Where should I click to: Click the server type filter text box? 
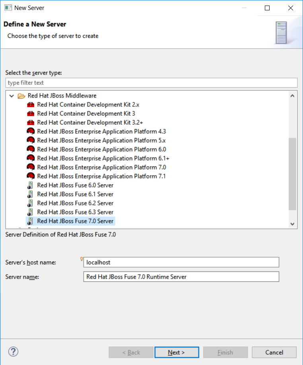(x=151, y=83)
